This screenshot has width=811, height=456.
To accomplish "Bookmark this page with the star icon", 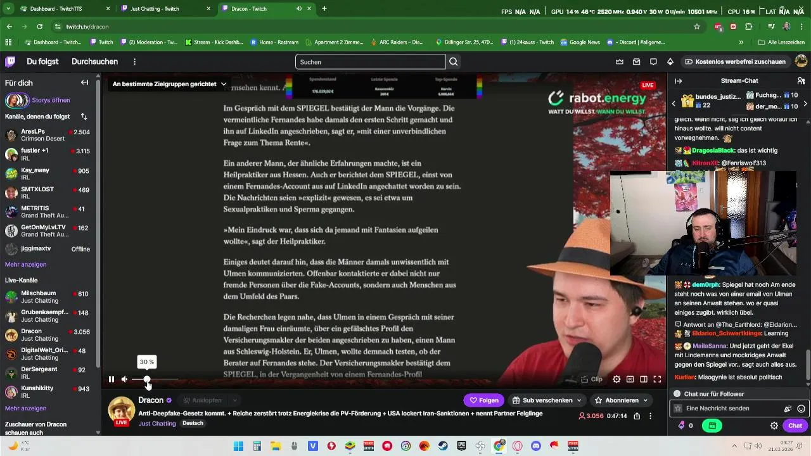I will 697,27.
